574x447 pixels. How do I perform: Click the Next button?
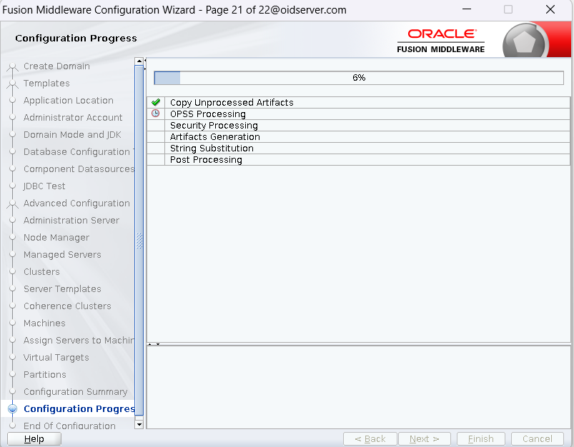point(425,439)
